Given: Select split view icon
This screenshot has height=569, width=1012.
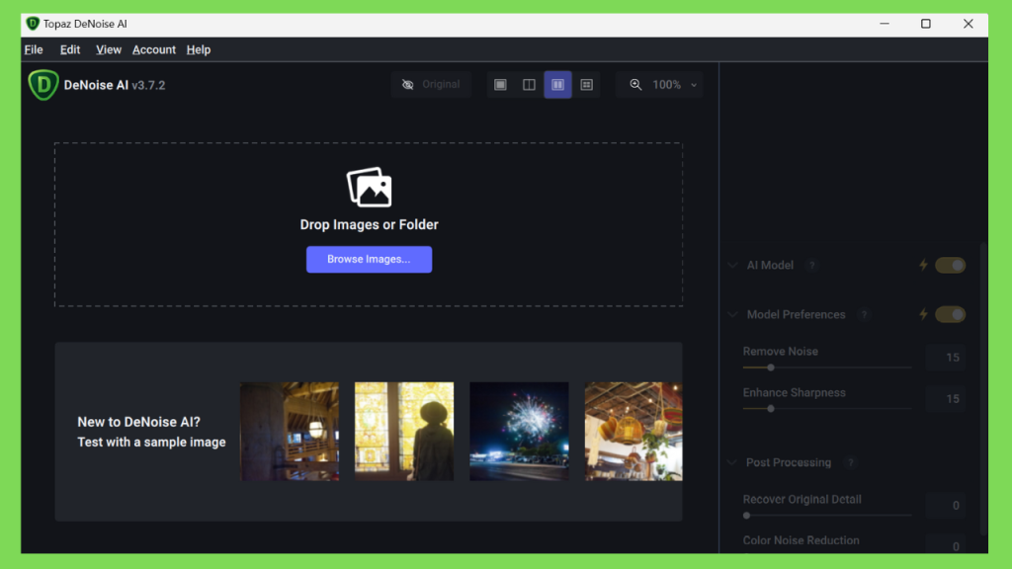Looking at the screenshot, I should 529,85.
